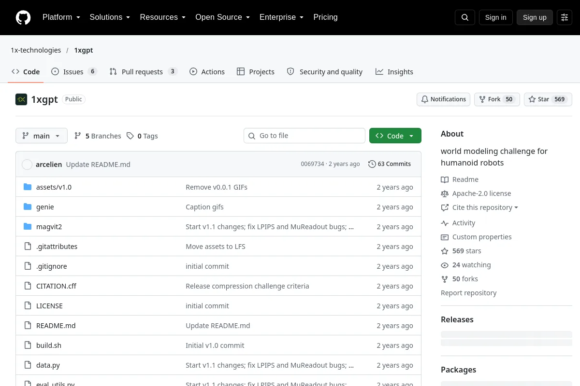Open the search magnifier button
Viewport: 580px width, 386px height.
tap(465, 17)
